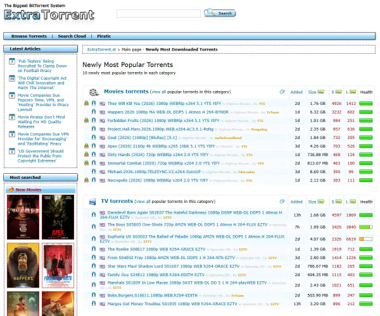Click the magnet icon for Project.Hail.Mary row
380x316 pixels.
click(x=94, y=129)
